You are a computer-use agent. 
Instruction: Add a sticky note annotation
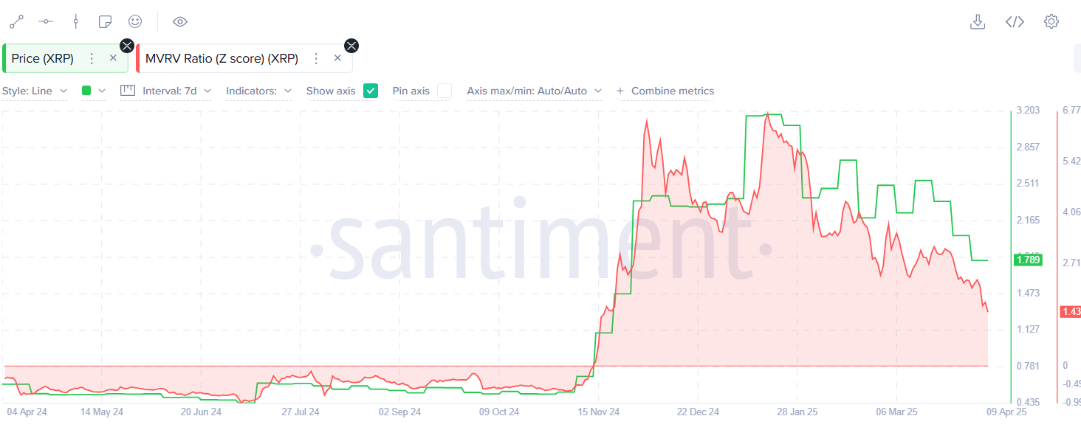pos(105,21)
